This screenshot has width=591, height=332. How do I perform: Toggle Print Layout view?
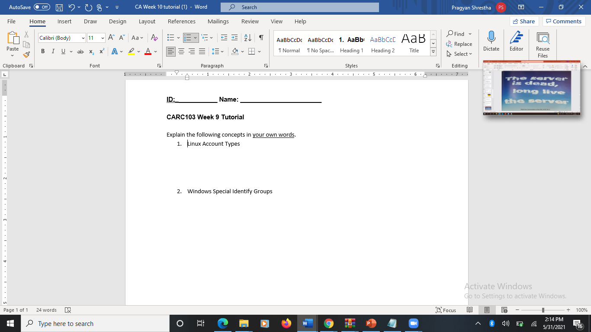pyautogui.click(x=487, y=310)
